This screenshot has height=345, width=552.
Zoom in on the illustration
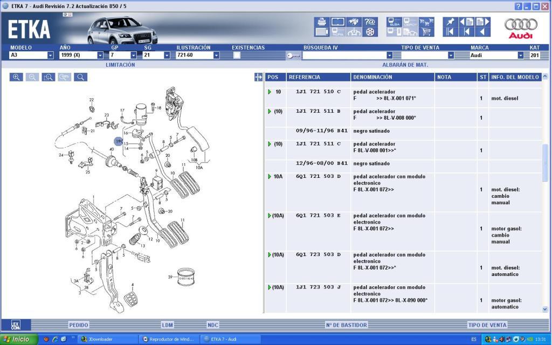tap(16, 77)
